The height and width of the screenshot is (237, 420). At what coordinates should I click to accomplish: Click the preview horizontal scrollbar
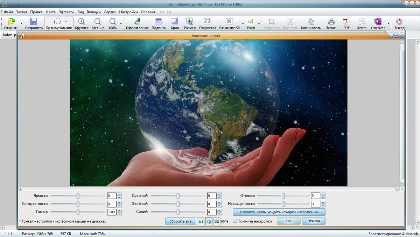pyautogui.click(x=209, y=189)
